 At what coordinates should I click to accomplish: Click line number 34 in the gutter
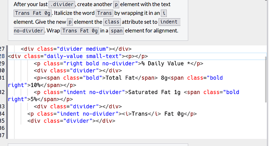(2, 114)
